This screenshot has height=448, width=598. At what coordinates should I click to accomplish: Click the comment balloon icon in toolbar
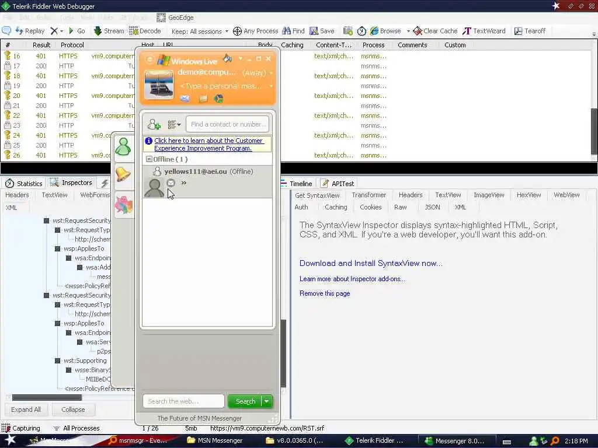pos(6,31)
